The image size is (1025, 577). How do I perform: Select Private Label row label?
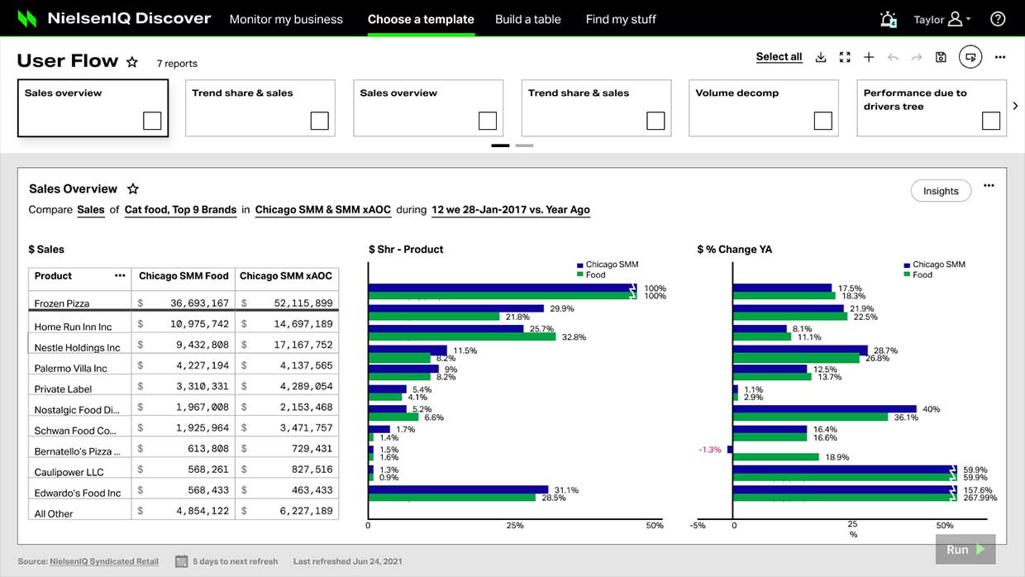click(x=63, y=389)
